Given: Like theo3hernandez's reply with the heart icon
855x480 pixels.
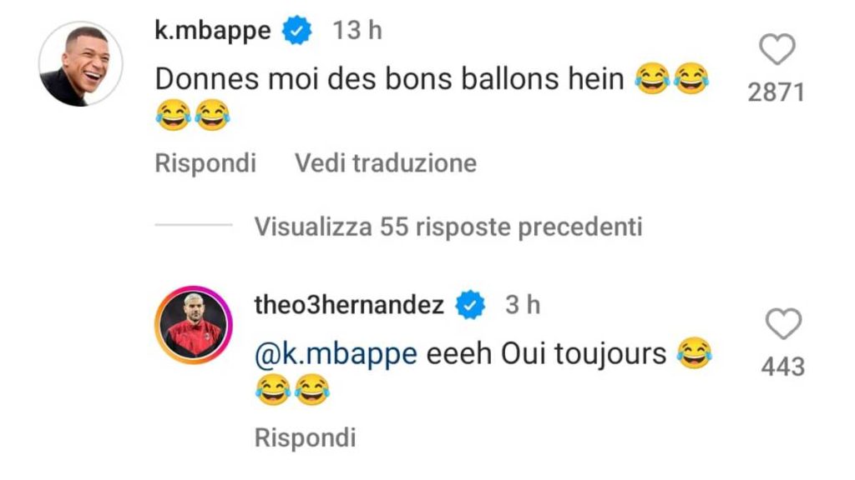Looking at the screenshot, I should [783, 324].
